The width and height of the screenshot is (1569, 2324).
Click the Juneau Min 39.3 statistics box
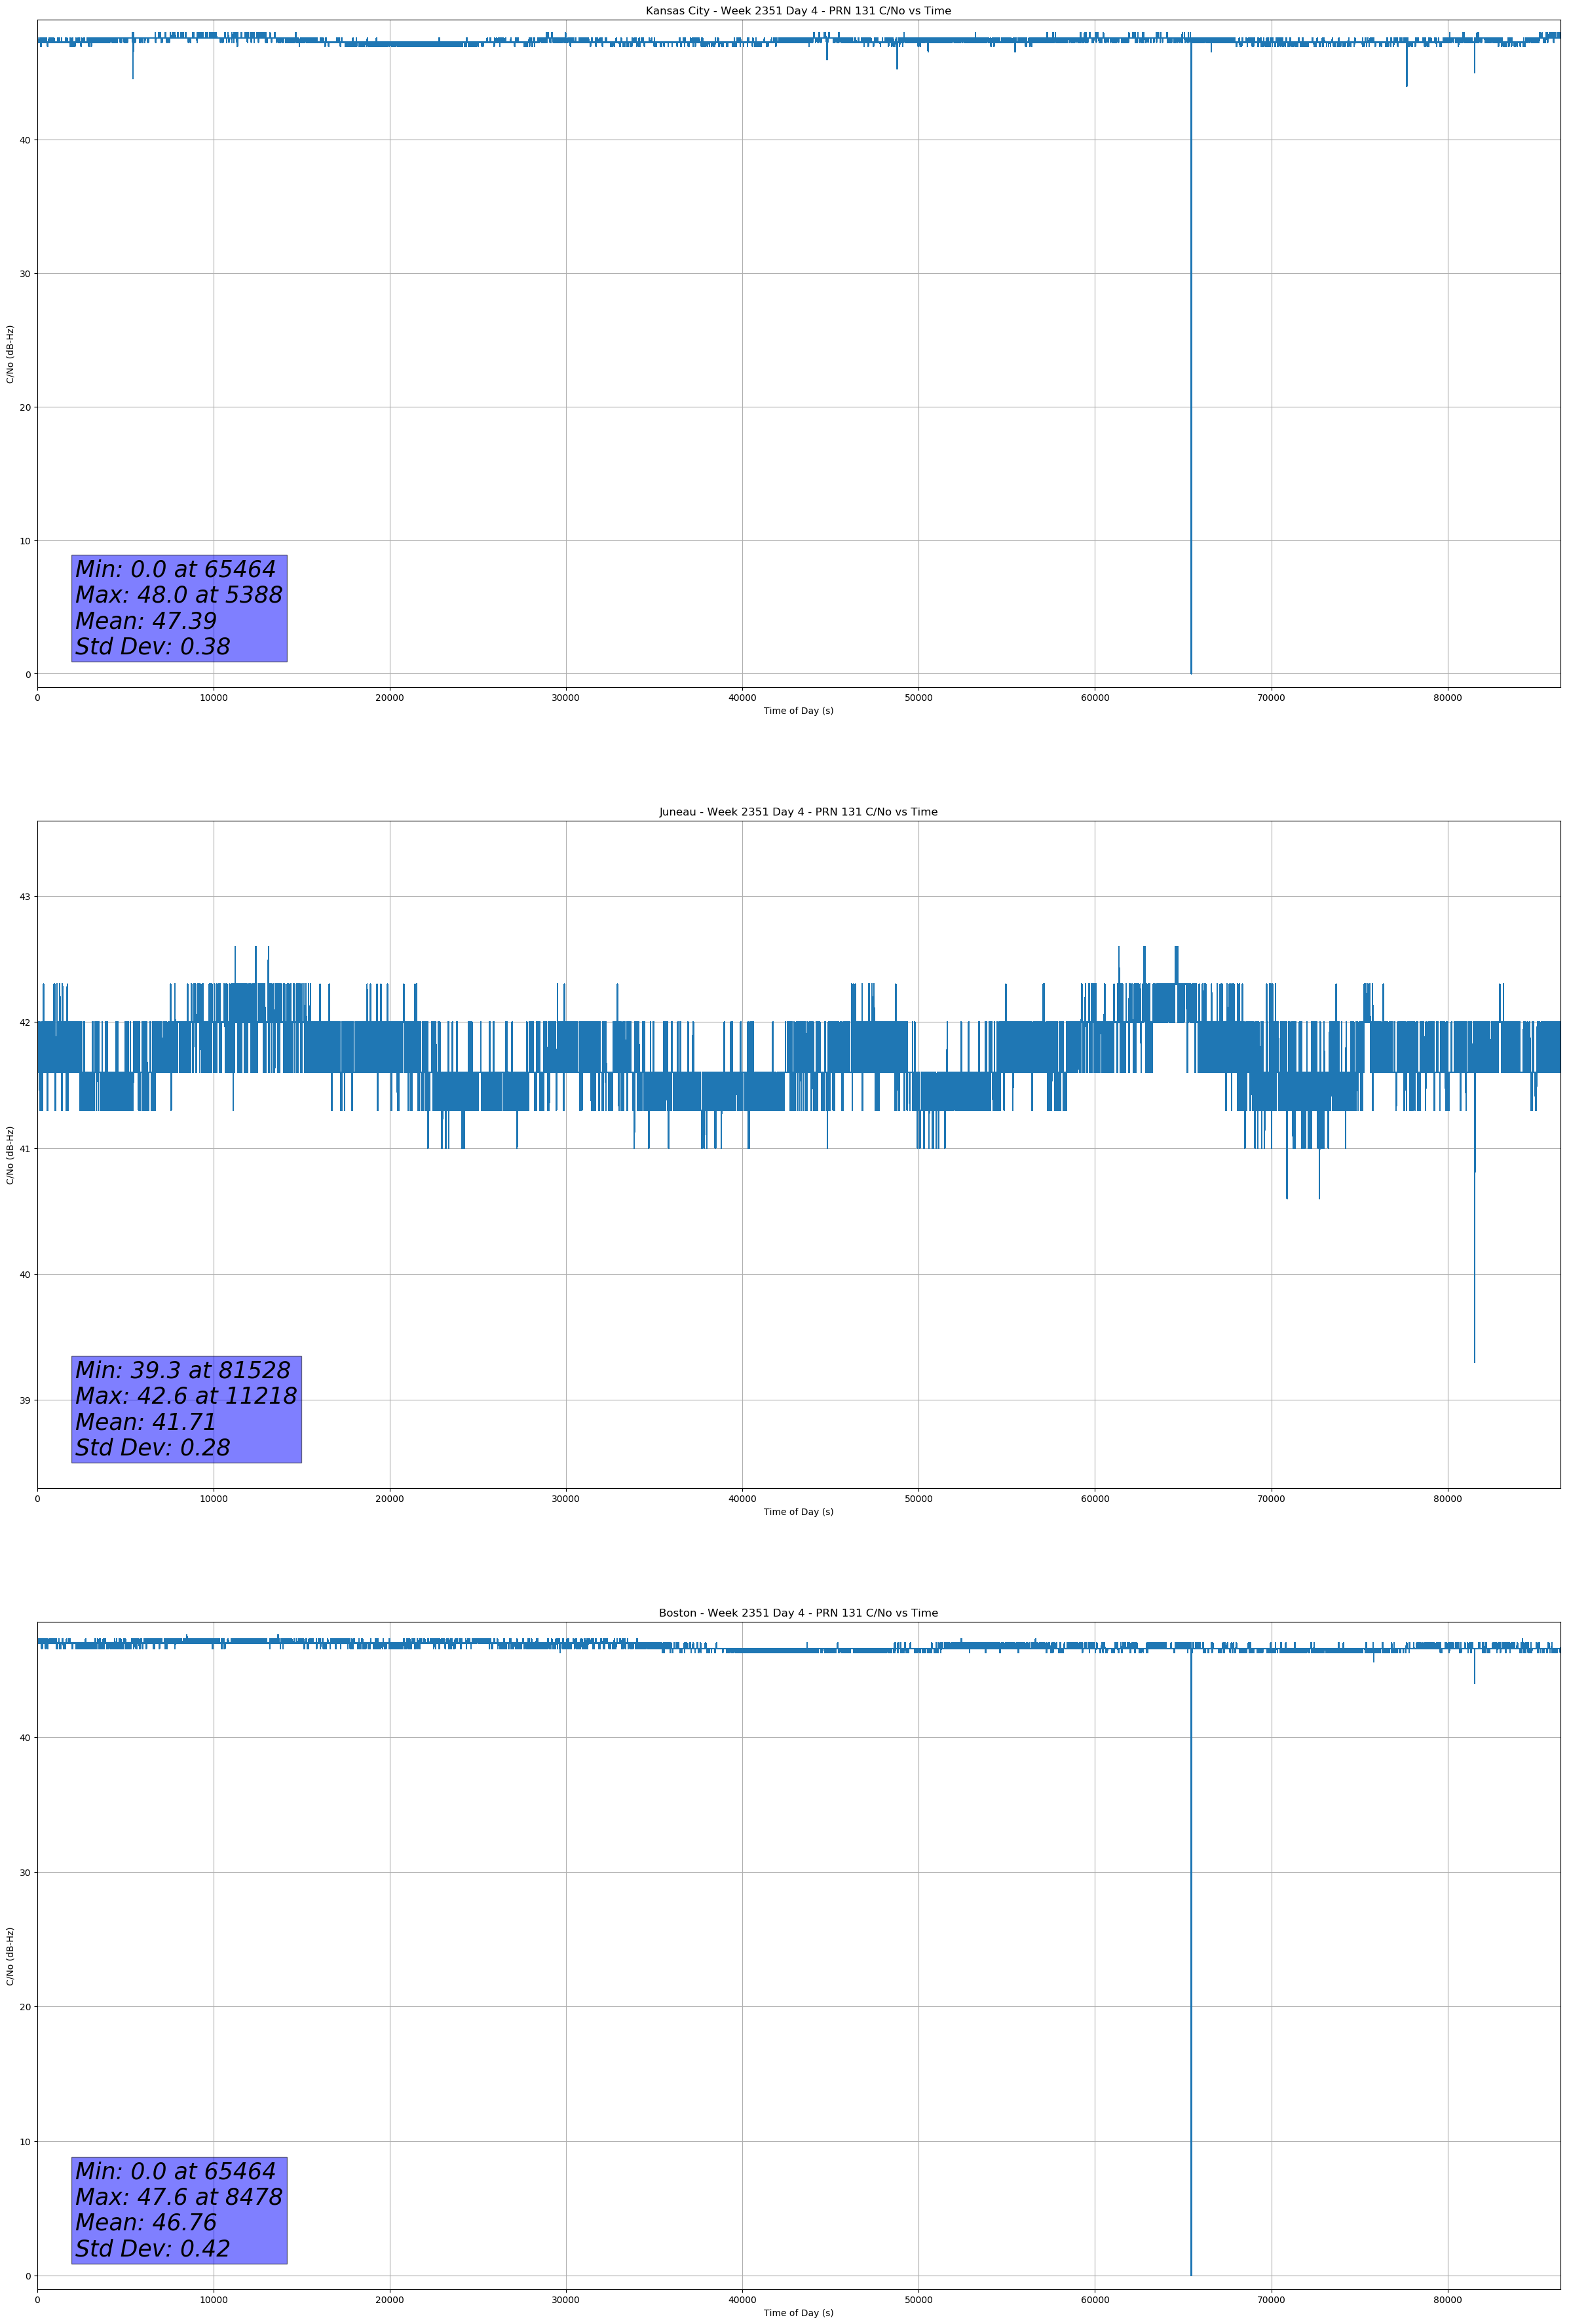click(186, 1409)
